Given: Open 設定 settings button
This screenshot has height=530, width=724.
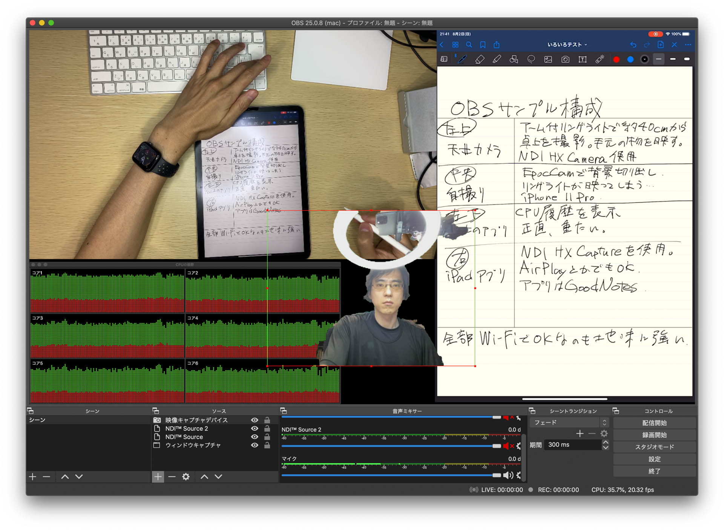Looking at the screenshot, I should coord(654,459).
